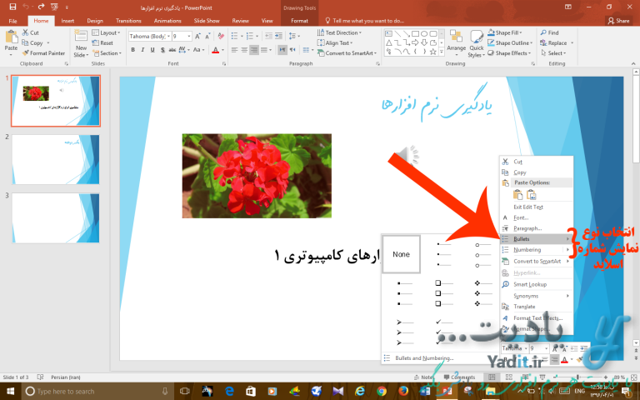This screenshot has width=640, height=400.
Task: Open Text Direction dropdown
Action: coord(340,32)
